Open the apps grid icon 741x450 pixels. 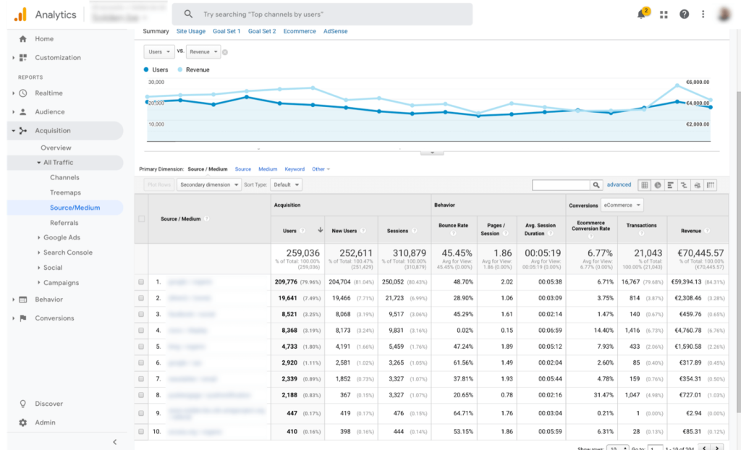(x=664, y=14)
